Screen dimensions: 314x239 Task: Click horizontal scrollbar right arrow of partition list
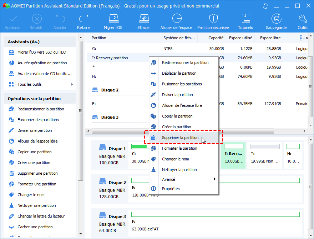pyautogui.click(x=304, y=131)
